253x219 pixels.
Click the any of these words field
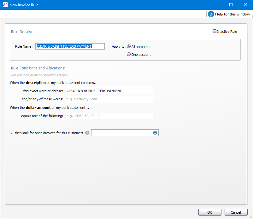(x=109, y=99)
